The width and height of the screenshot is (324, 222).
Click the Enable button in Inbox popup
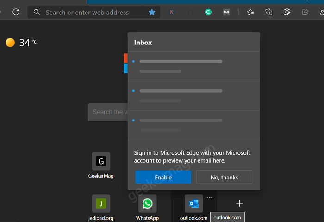tap(163, 177)
